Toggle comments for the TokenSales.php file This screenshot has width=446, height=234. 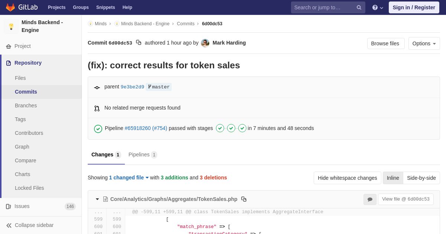(370, 199)
